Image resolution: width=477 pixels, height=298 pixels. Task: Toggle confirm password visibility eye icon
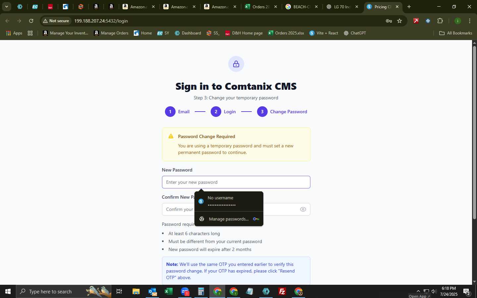303,209
